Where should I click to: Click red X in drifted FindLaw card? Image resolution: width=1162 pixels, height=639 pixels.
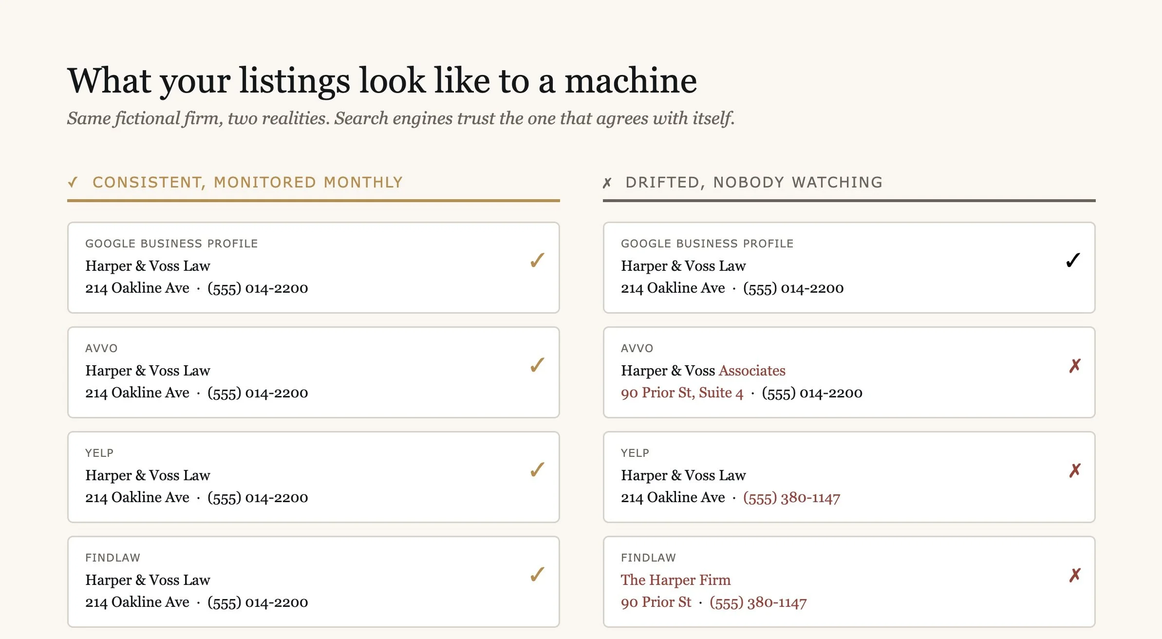[x=1075, y=575]
